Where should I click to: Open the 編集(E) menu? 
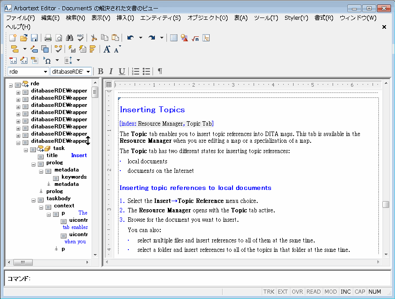(x=50, y=18)
